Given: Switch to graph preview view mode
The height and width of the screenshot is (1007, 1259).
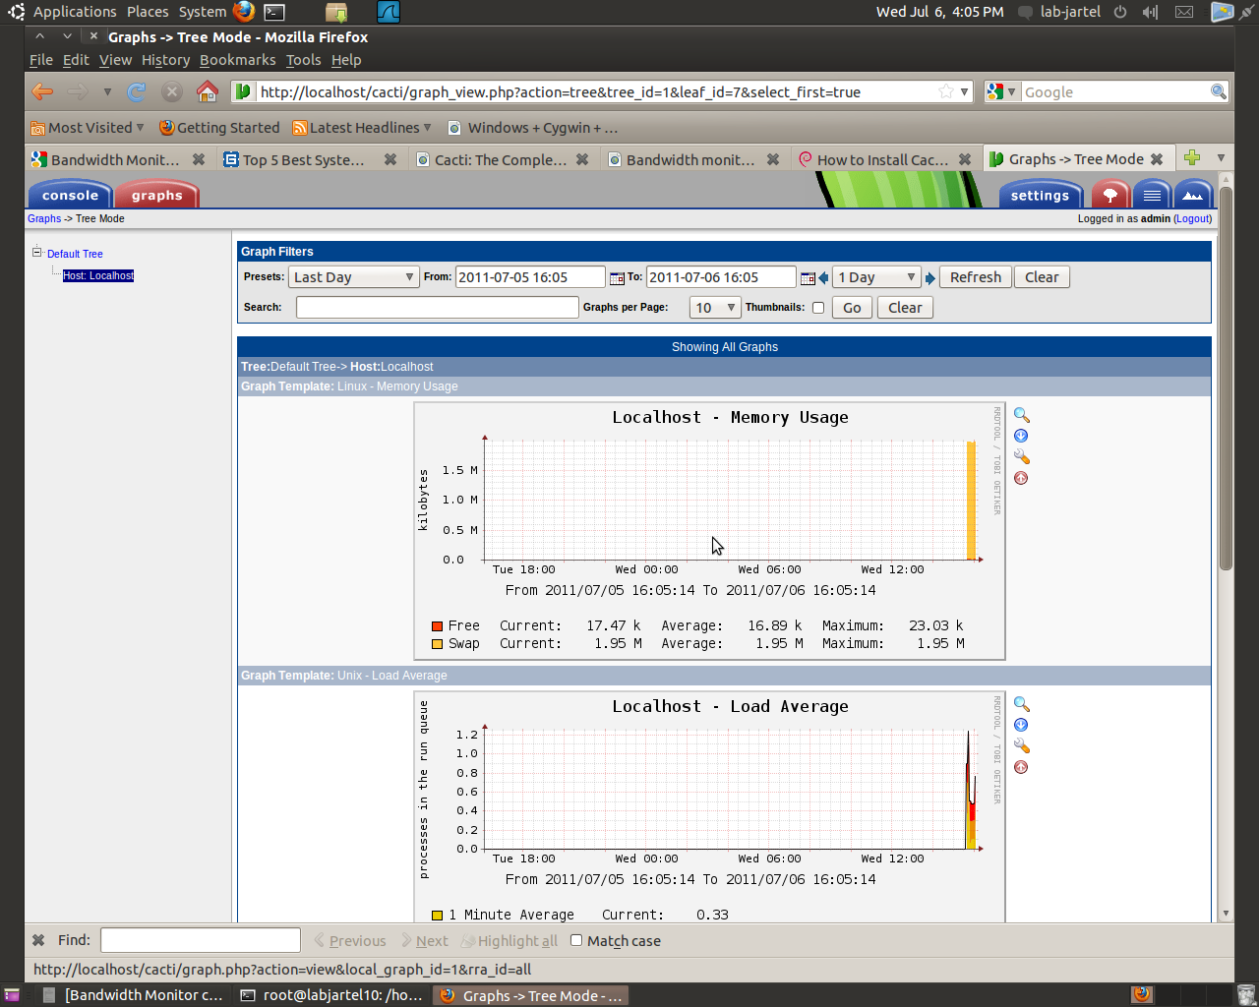Looking at the screenshot, I should coord(1192,194).
